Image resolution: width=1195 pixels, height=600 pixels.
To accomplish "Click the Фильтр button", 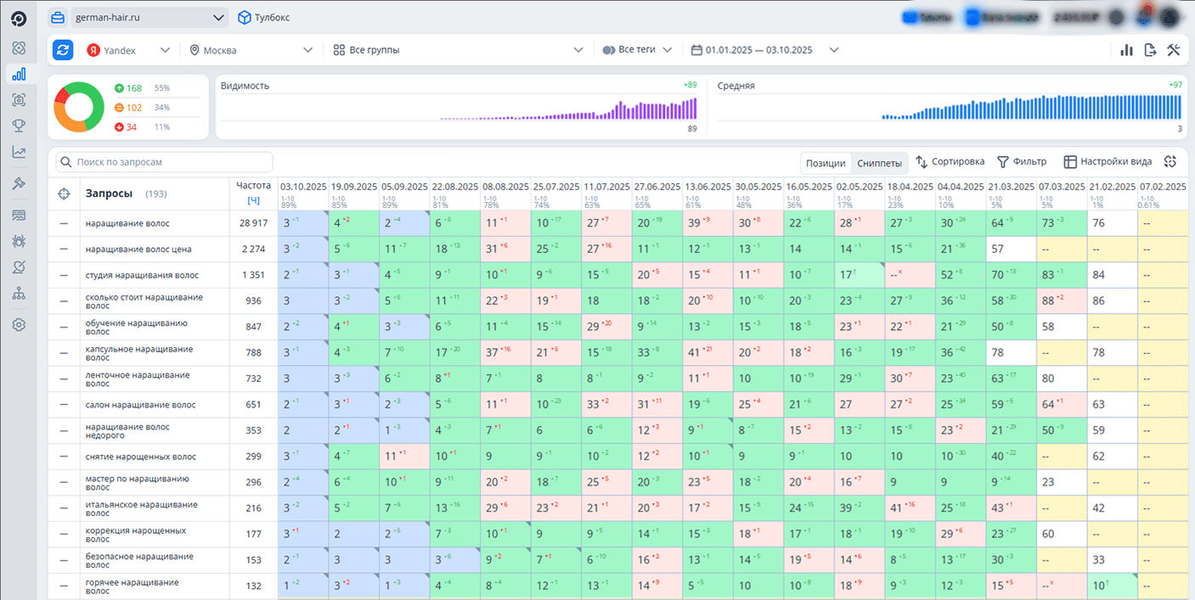I will 1022,161.
